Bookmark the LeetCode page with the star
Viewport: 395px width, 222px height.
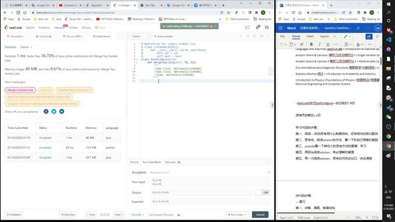[228, 12]
